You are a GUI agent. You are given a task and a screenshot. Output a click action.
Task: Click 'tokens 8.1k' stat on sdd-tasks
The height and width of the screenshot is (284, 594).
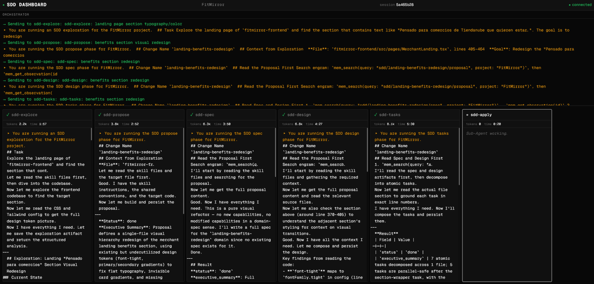[x=384, y=124]
